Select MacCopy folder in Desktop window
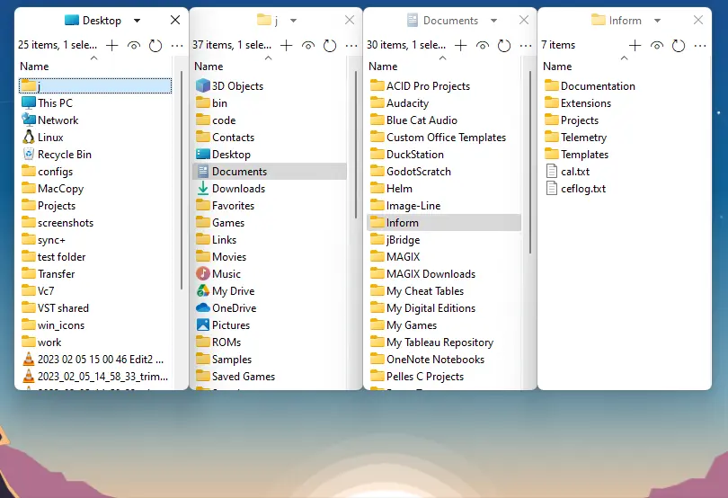This screenshot has height=498, width=728. coord(52,189)
